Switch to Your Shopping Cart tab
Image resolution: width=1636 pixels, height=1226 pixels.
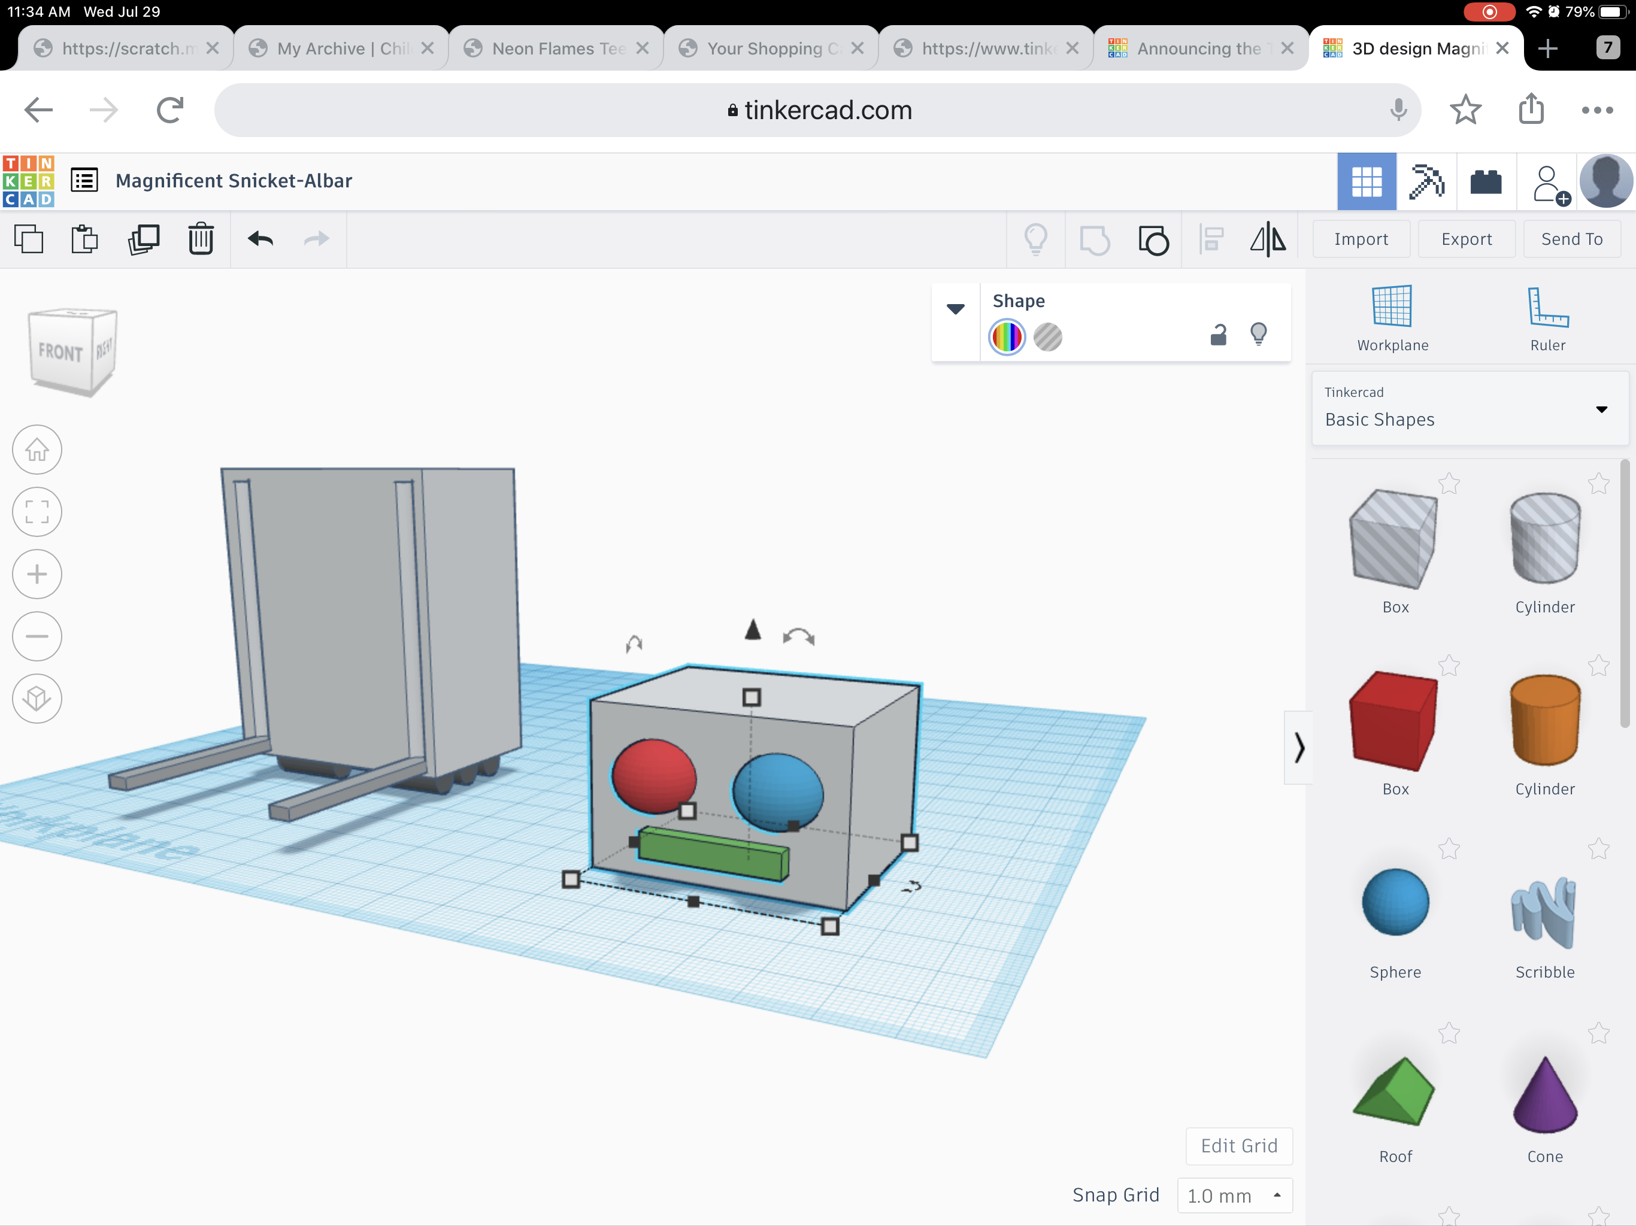[x=771, y=48]
